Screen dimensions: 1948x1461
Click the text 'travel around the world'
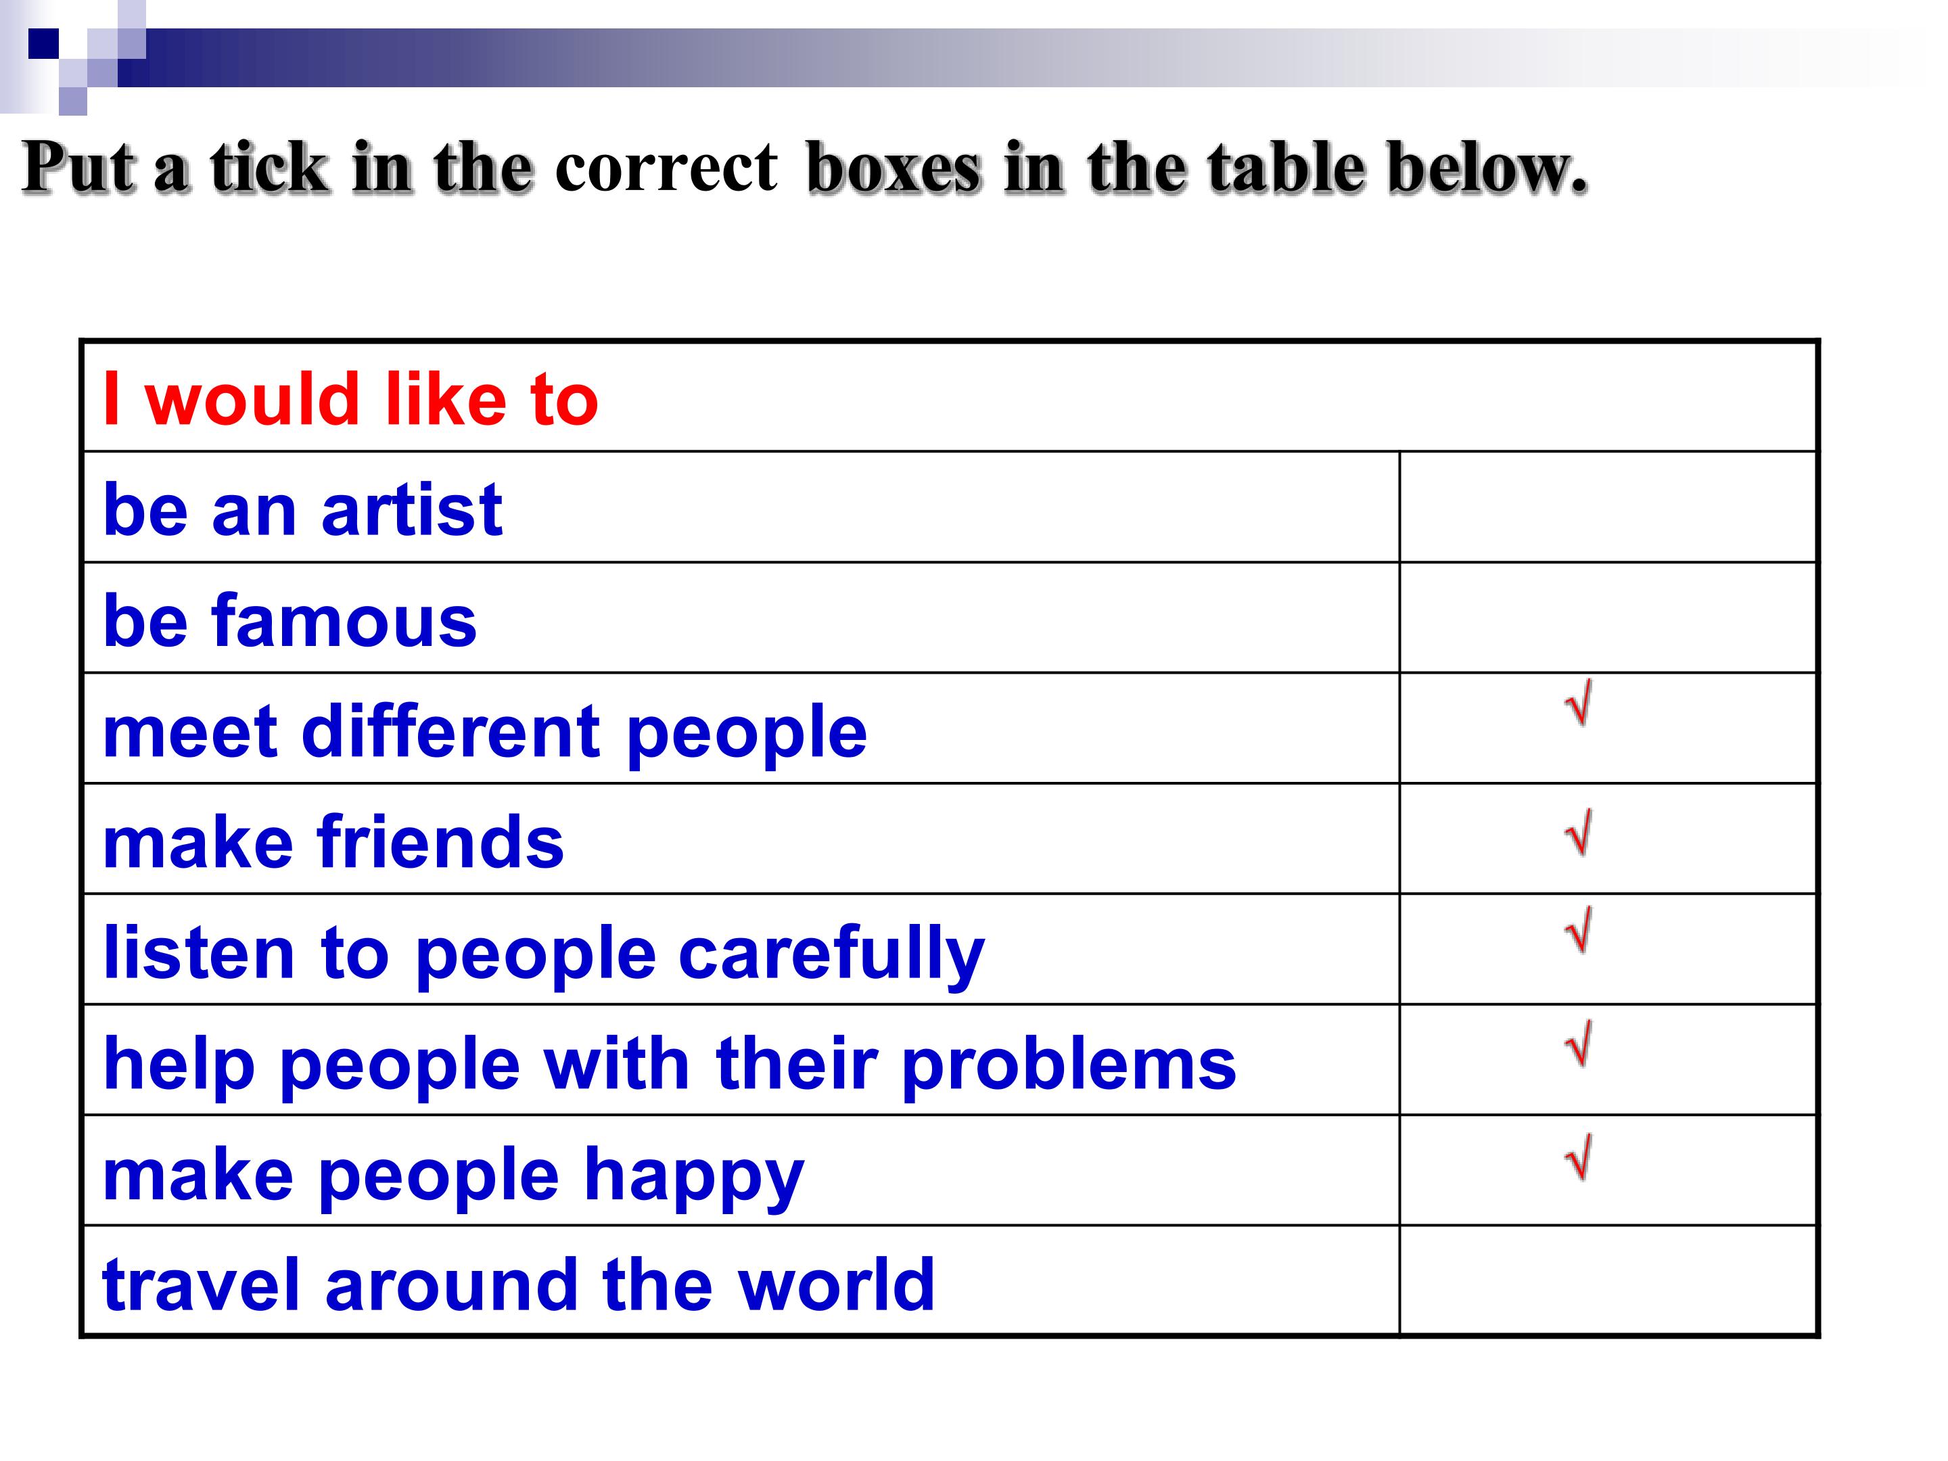click(x=519, y=1284)
